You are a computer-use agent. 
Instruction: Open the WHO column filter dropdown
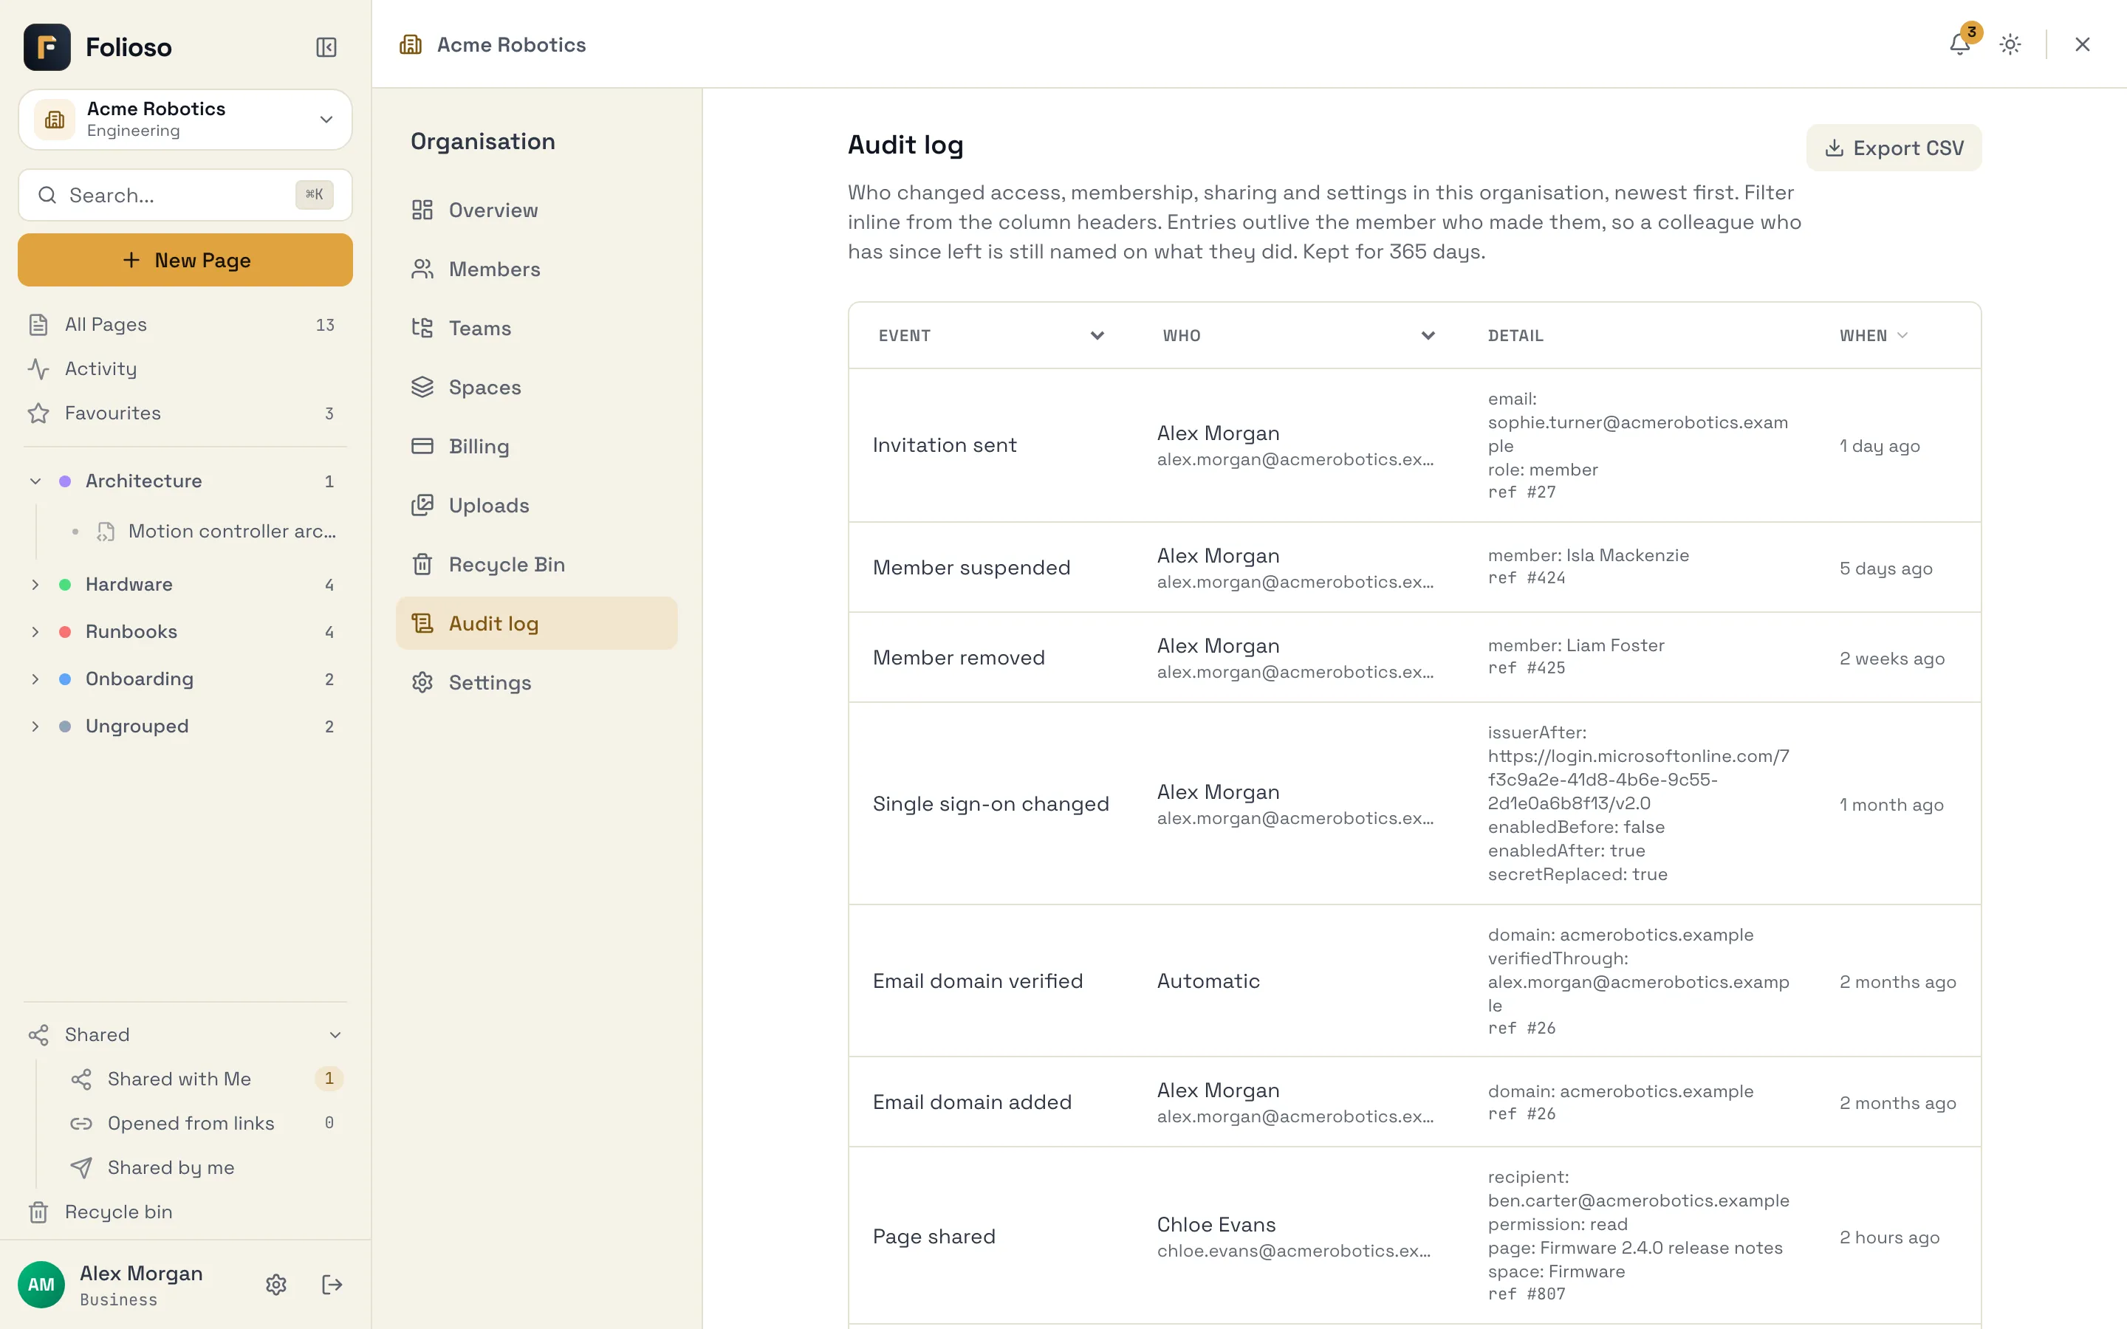[x=1428, y=335]
